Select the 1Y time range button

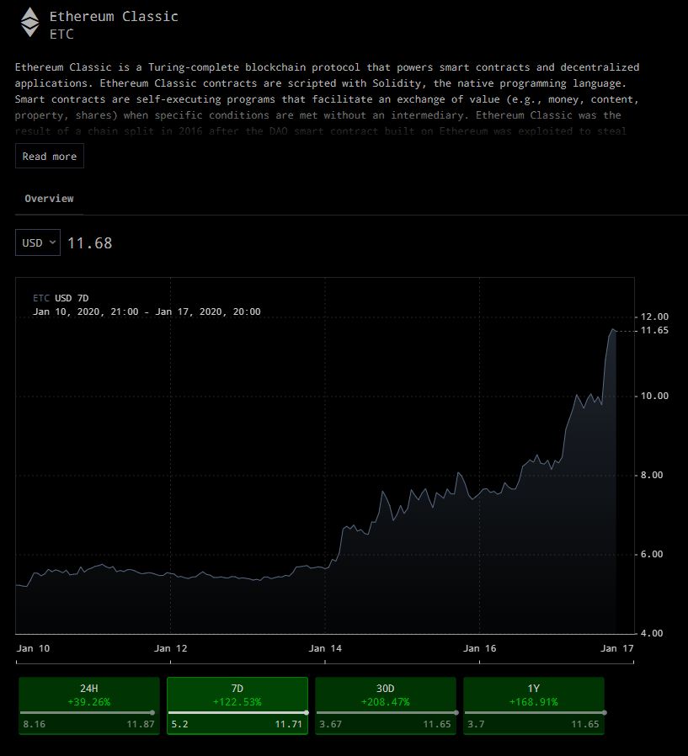(x=533, y=705)
